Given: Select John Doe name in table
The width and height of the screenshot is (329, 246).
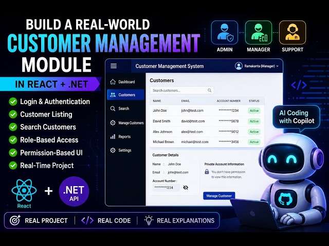Looking at the screenshot, I should [x=160, y=111].
